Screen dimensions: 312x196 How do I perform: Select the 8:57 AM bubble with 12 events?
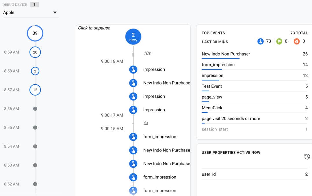click(x=35, y=90)
